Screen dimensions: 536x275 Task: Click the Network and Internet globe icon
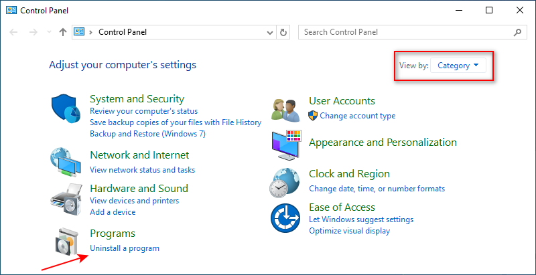(x=66, y=163)
